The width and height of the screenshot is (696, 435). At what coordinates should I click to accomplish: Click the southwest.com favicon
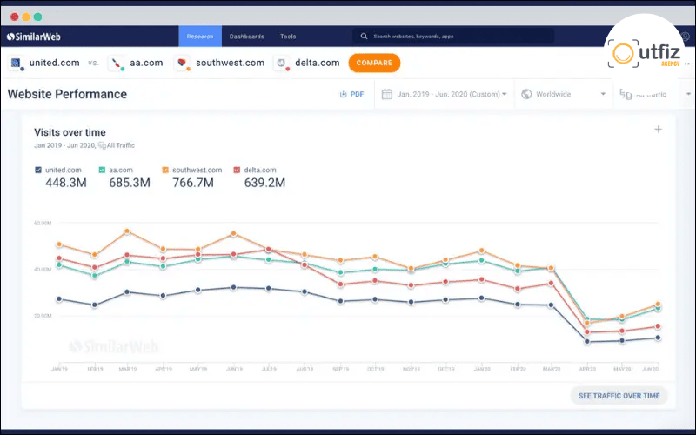[183, 63]
